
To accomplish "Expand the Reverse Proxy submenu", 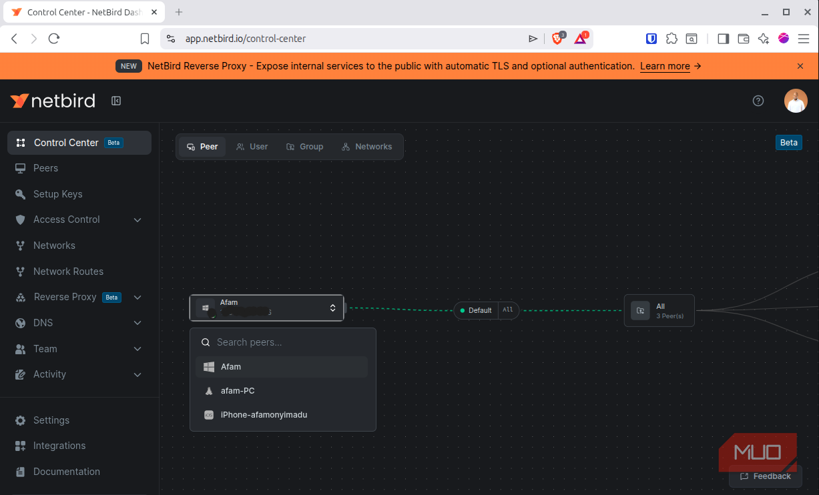I will point(138,298).
